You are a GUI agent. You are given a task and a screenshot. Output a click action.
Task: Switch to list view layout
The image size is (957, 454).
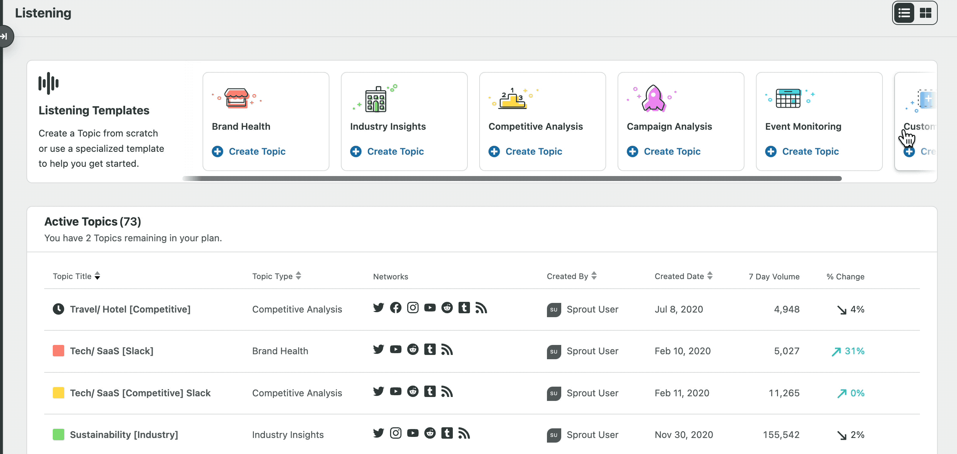904,13
